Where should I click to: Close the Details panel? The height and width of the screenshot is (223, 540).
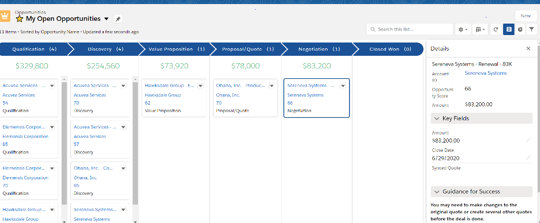click(x=528, y=48)
